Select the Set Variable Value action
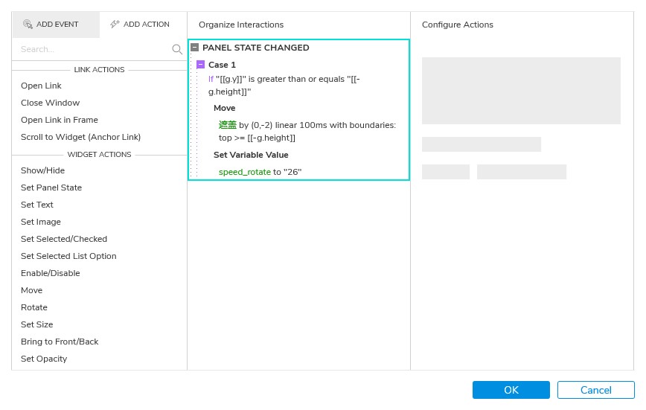This screenshot has height=410, width=646. [251, 155]
